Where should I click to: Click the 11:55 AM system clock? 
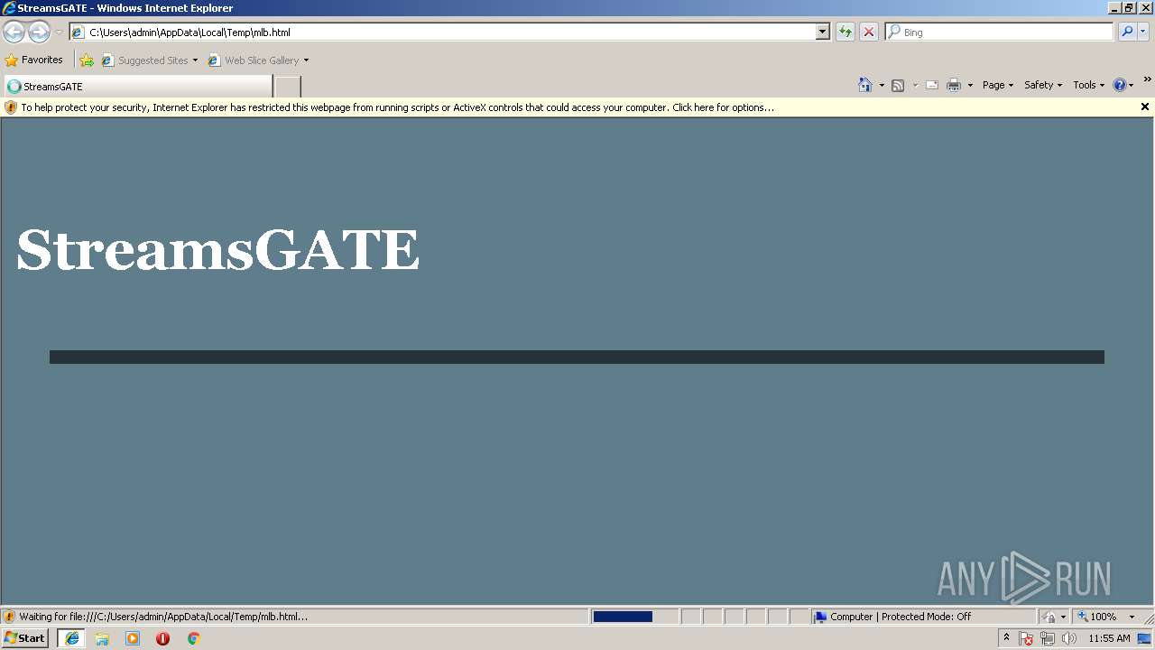(1109, 638)
